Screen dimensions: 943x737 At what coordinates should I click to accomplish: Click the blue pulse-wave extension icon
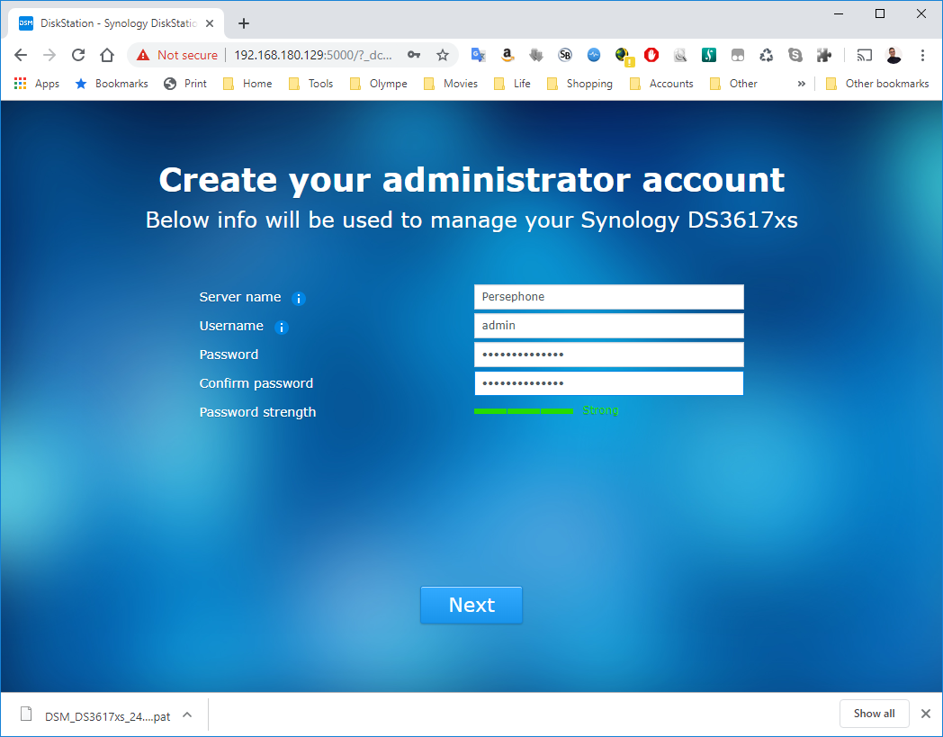(594, 56)
